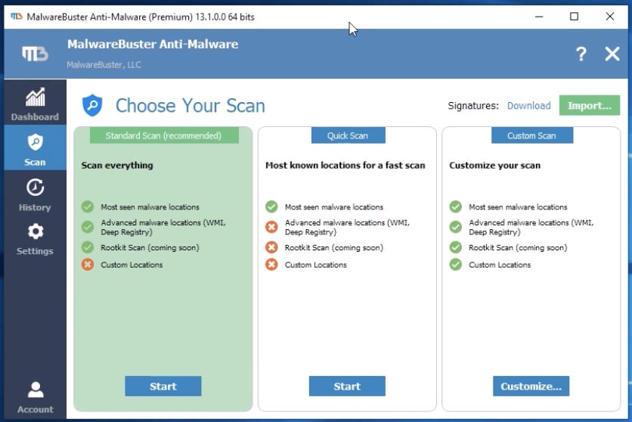Open the Account profile icon
632x422 pixels.
[36, 389]
